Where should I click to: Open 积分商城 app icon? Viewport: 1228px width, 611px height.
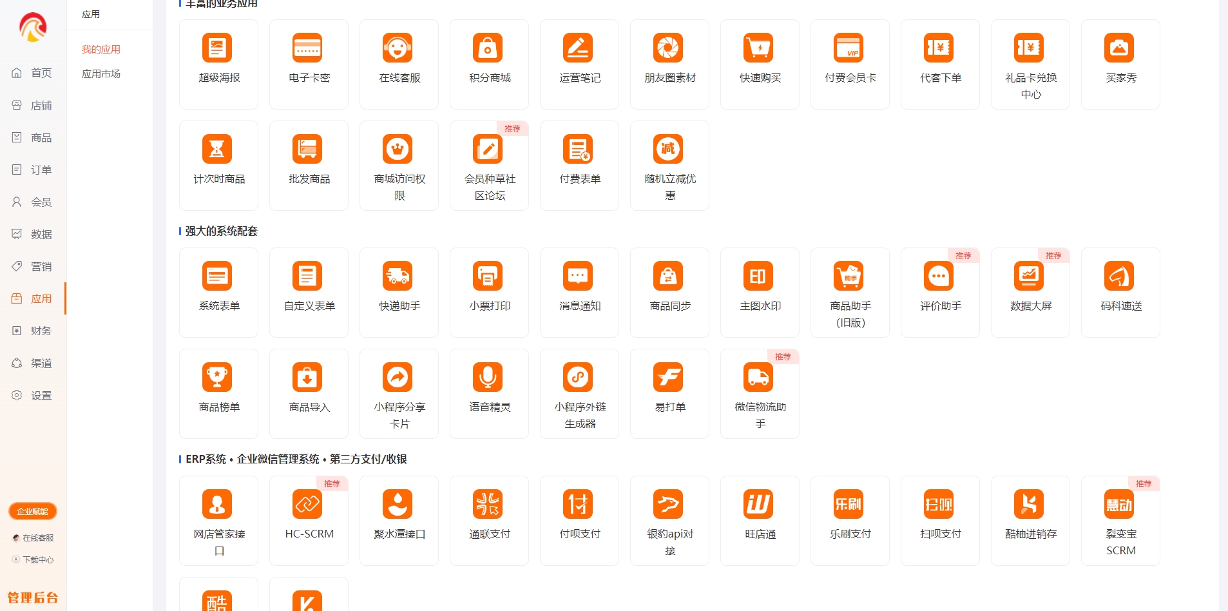pos(488,48)
